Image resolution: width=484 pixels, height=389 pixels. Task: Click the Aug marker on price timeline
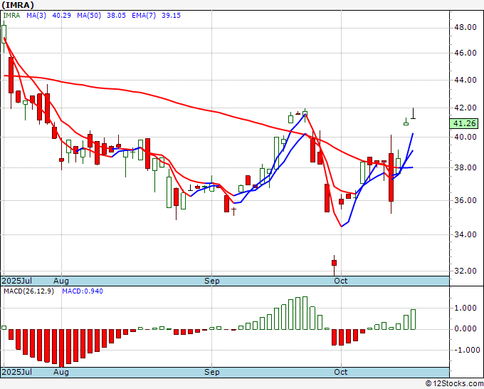point(60,281)
